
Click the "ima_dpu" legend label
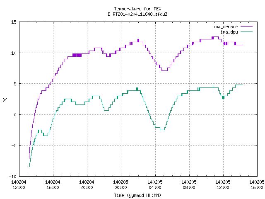(229, 32)
